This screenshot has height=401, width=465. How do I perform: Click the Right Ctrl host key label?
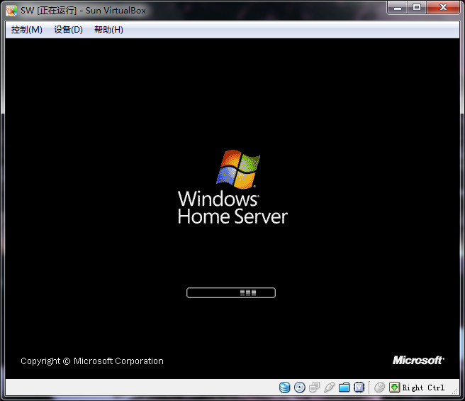coord(423,388)
